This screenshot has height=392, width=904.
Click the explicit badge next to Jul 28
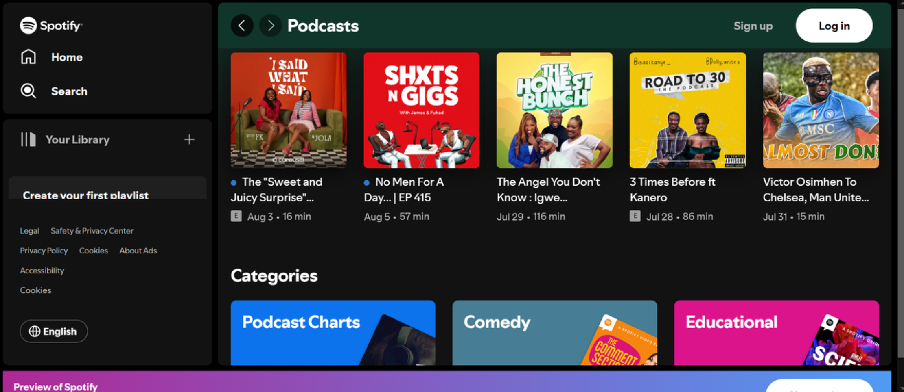635,216
